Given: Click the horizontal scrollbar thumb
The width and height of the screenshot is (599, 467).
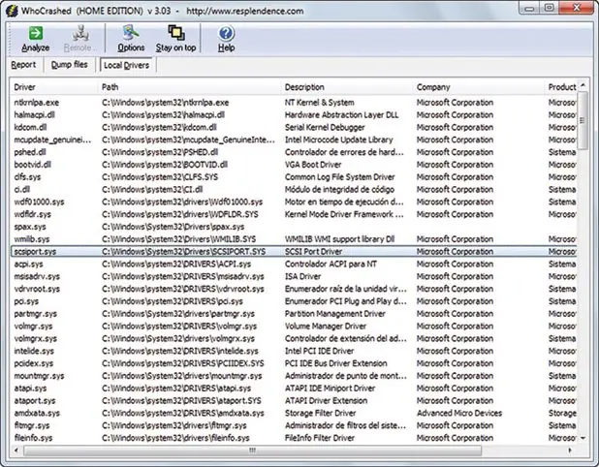Looking at the screenshot, I should (252, 451).
